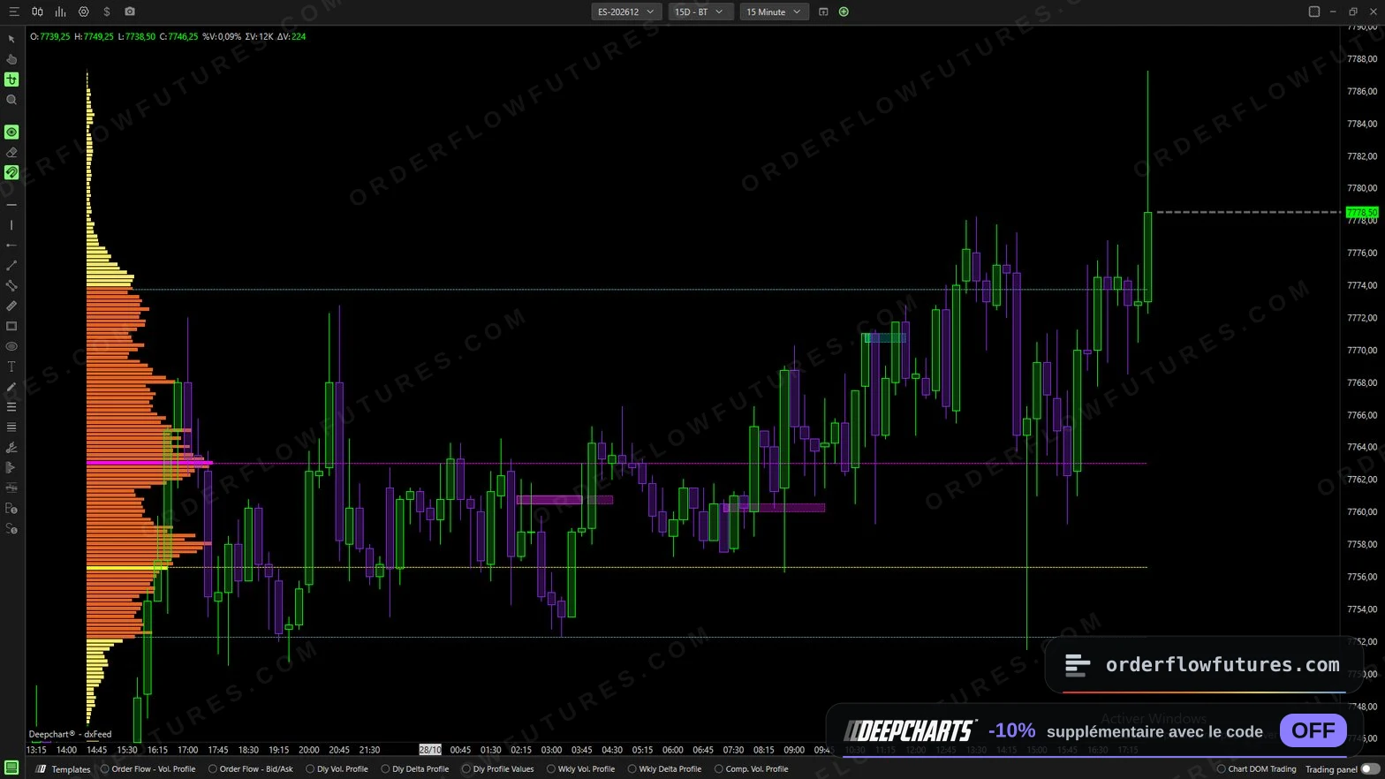Take a chart screenshot with camera icon
Viewport: 1385px width, 779px height.
tap(130, 11)
